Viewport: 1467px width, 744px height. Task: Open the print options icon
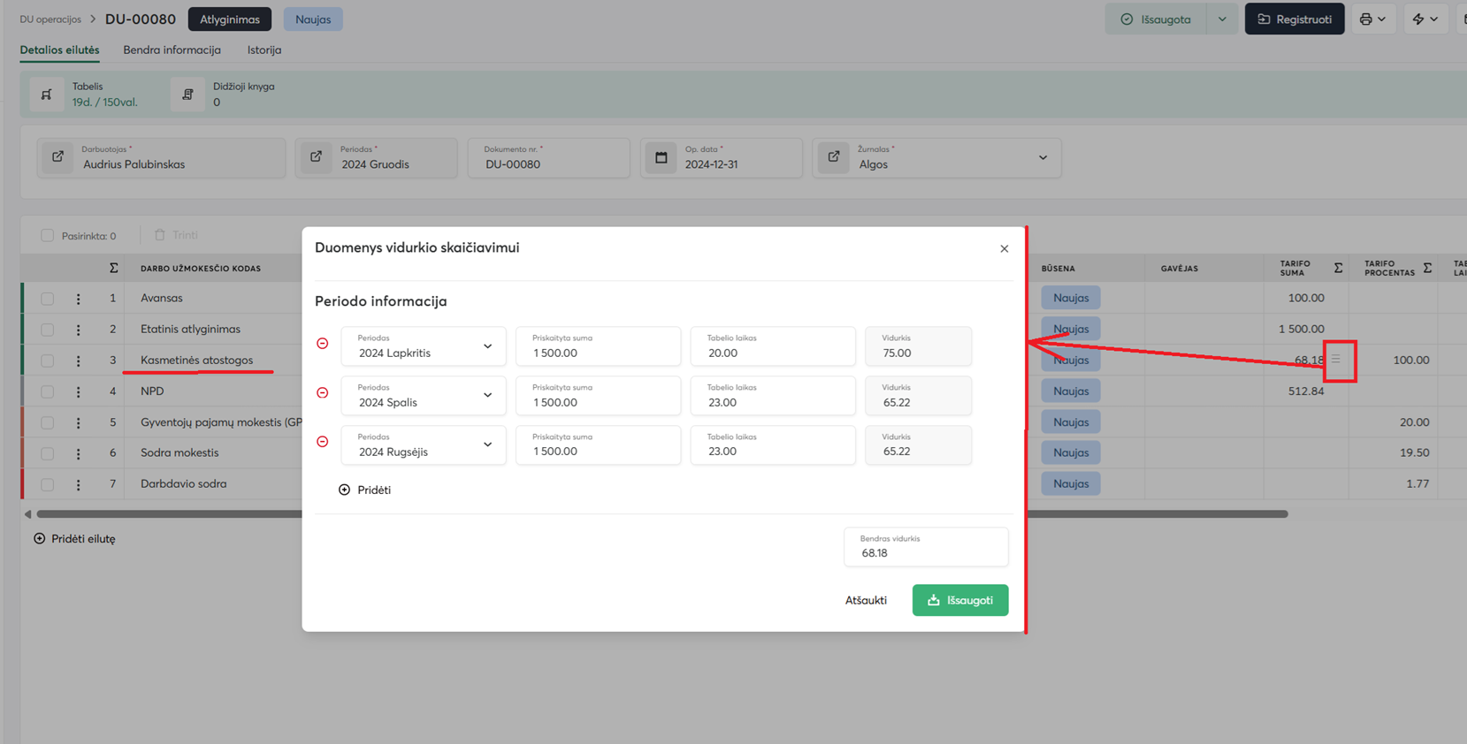click(1372, 19)
